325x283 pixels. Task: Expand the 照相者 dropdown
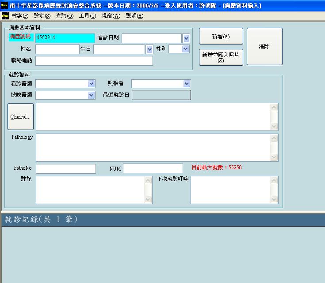click(x=187, y=84)
